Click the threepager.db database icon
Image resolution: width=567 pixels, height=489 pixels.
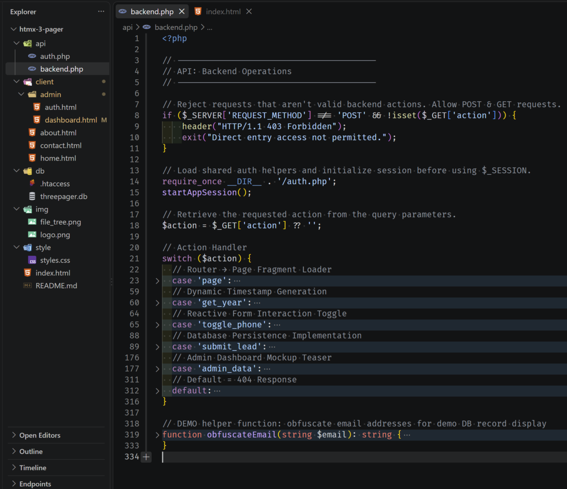click(32, 196)
